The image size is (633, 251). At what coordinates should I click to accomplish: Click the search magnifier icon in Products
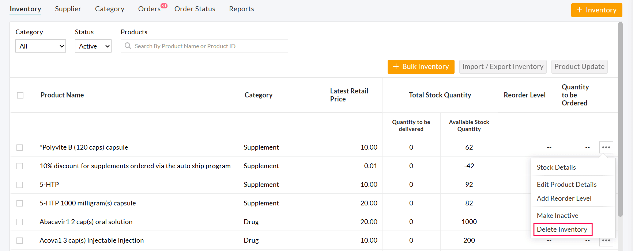pos(128,46)
